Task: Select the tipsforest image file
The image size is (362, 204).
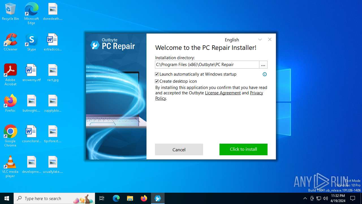Action: point(53,134)
